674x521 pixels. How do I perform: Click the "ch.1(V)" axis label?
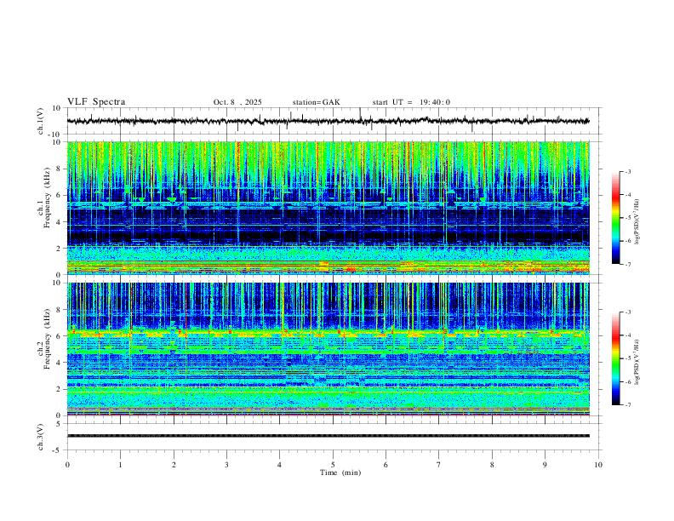41,121
